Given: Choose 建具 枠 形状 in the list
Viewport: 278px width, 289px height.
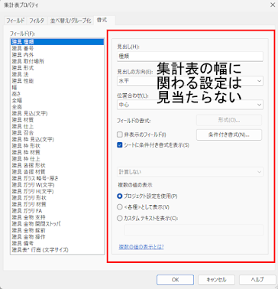Looking at the screenshot, I should pos(57,146).
